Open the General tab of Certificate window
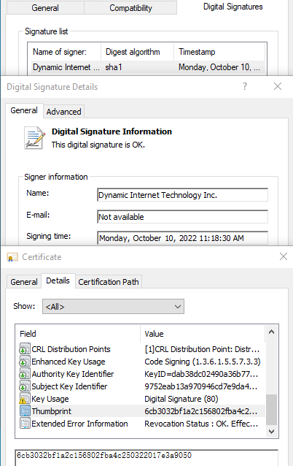This screenshot has height=466, width=293. click(24, 282)
